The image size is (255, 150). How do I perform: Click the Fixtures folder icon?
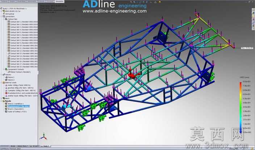tap(4, 75)
